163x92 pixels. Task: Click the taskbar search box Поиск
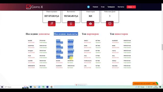[13, 87]
